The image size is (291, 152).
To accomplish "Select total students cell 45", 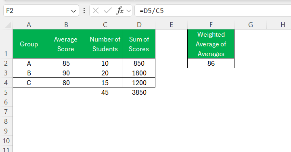I will point(105,92).
